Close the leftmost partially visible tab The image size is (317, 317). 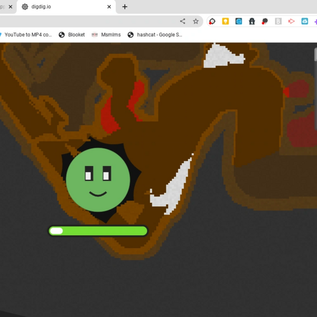(11, 7)
